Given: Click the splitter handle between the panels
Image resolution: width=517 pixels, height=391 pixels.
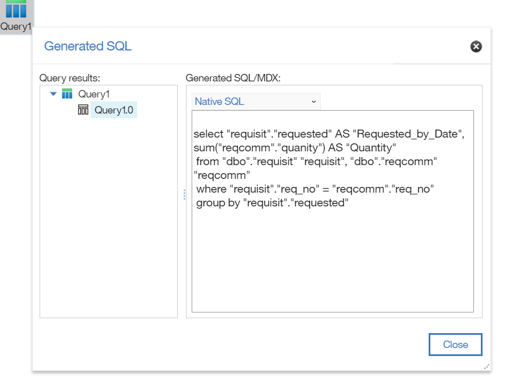Looking at the screenshot, I should (184, 194).
